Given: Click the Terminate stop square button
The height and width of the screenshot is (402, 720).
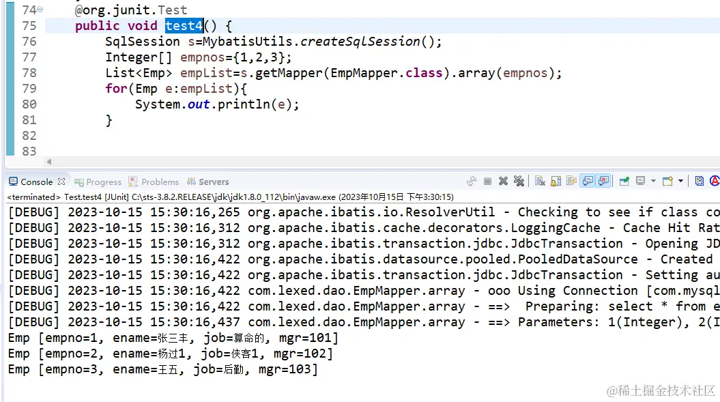Looking at the screenshot, I should [488, 182].
